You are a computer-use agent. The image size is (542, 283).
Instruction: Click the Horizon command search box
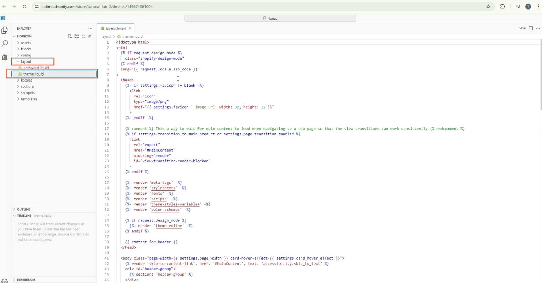[x=270, y=18]
